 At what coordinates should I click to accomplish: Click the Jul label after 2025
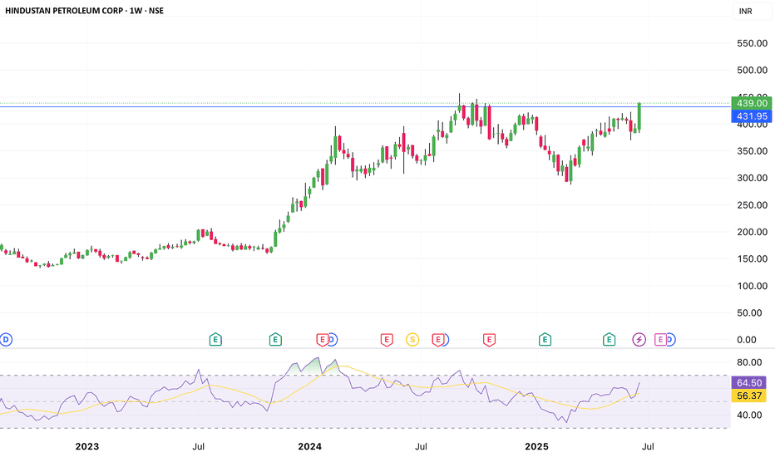point(648,447)
